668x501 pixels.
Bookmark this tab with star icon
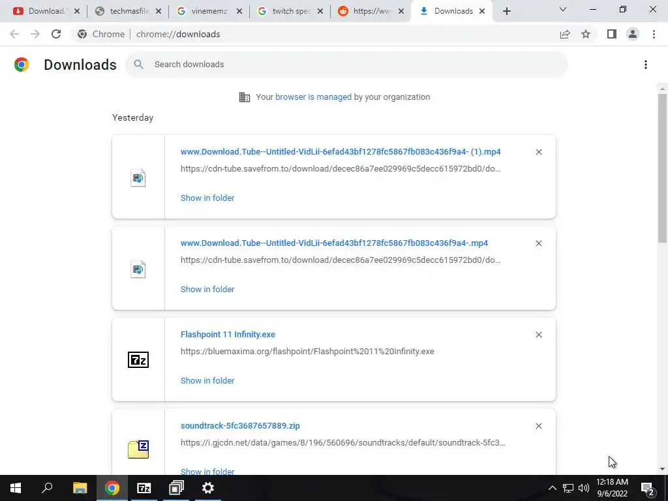586,34
